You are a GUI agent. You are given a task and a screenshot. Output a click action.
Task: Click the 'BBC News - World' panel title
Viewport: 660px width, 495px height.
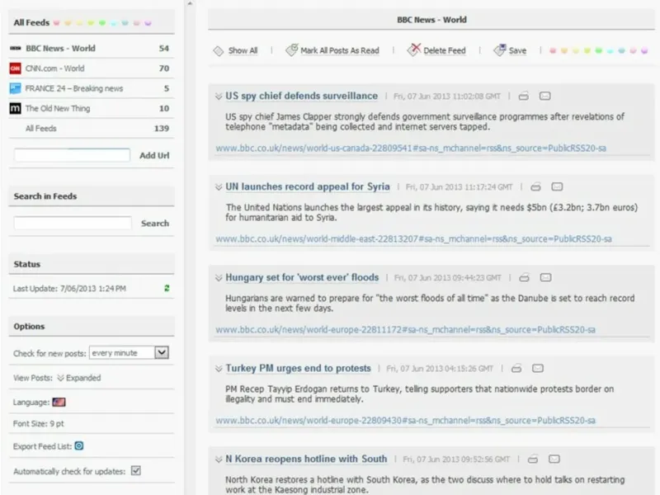431,20
